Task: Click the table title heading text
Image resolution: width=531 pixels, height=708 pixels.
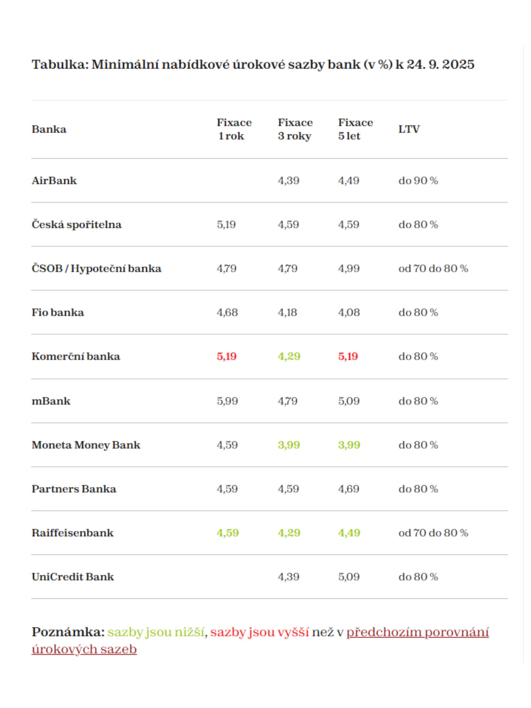Action: (x=253, y=65)
